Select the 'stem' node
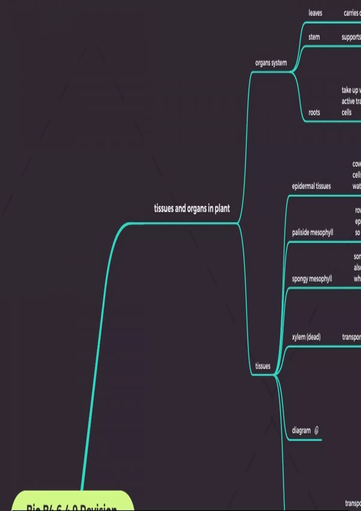 314,37
